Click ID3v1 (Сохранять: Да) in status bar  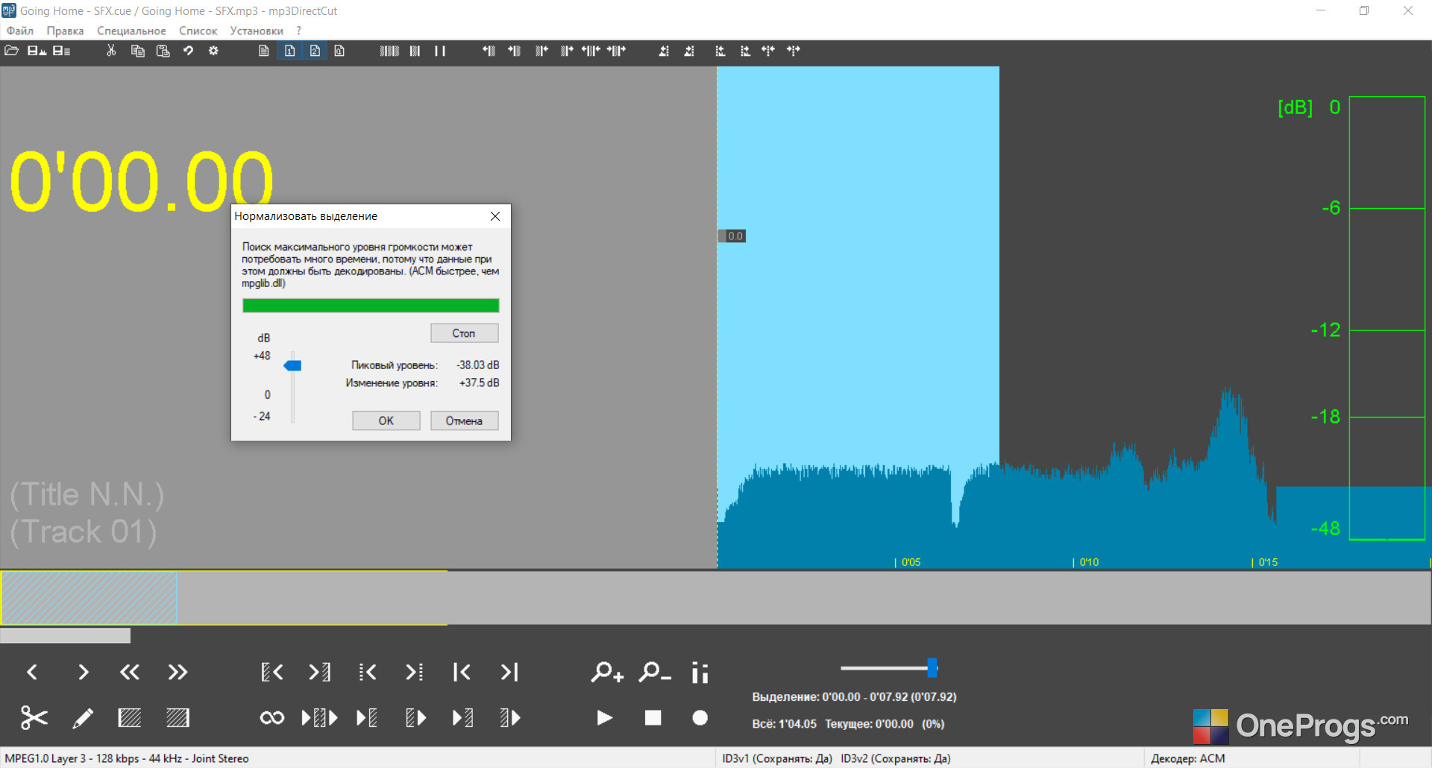[777, 758]
